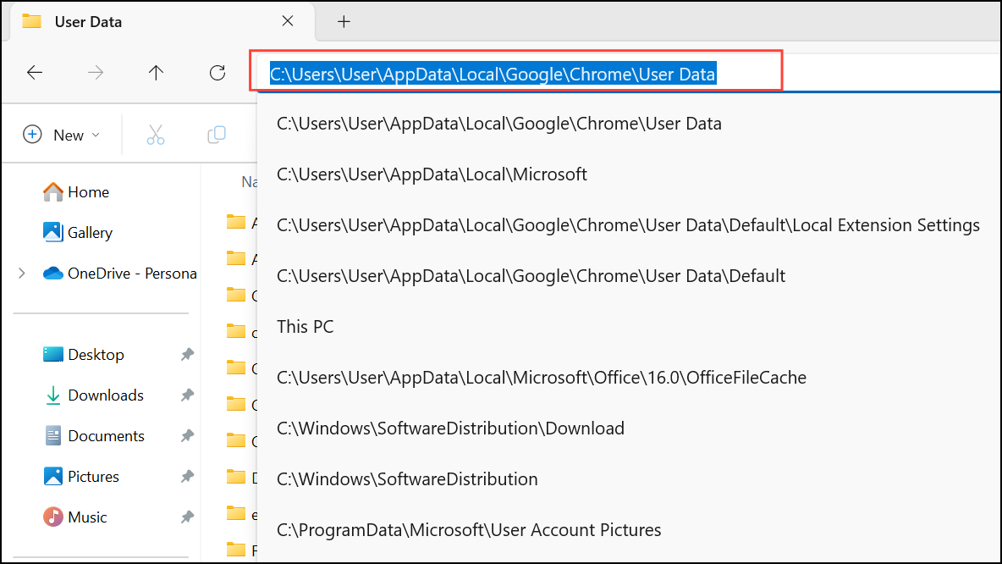Go up one folder level
This screenshot has height=564, width=1002.
pyautogui.click(x=156, y=73)
